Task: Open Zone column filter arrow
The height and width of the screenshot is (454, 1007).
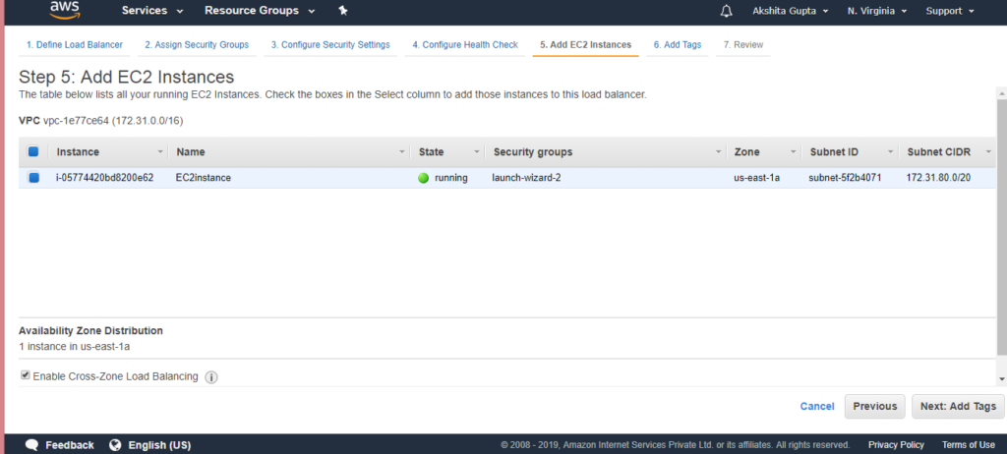Action: click(x=794, y=152)
